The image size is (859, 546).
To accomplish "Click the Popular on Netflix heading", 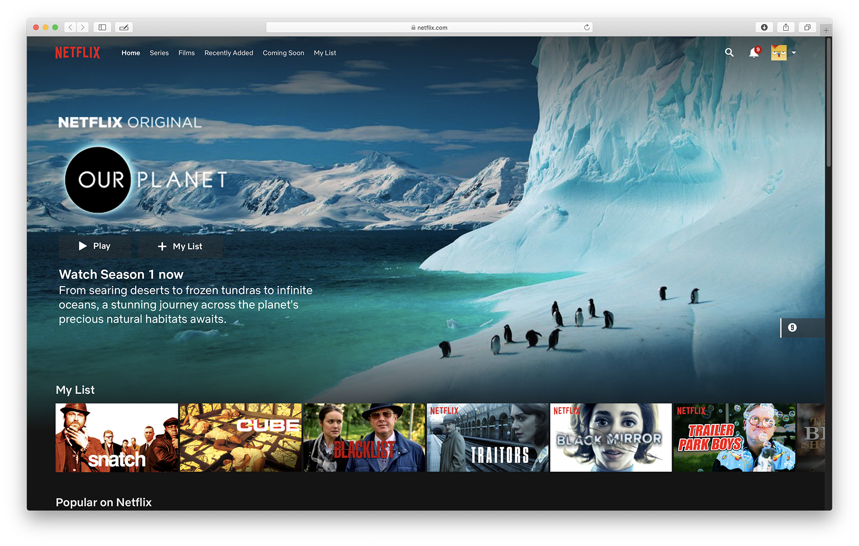I will pyautogui.click(x=104, y=502).
